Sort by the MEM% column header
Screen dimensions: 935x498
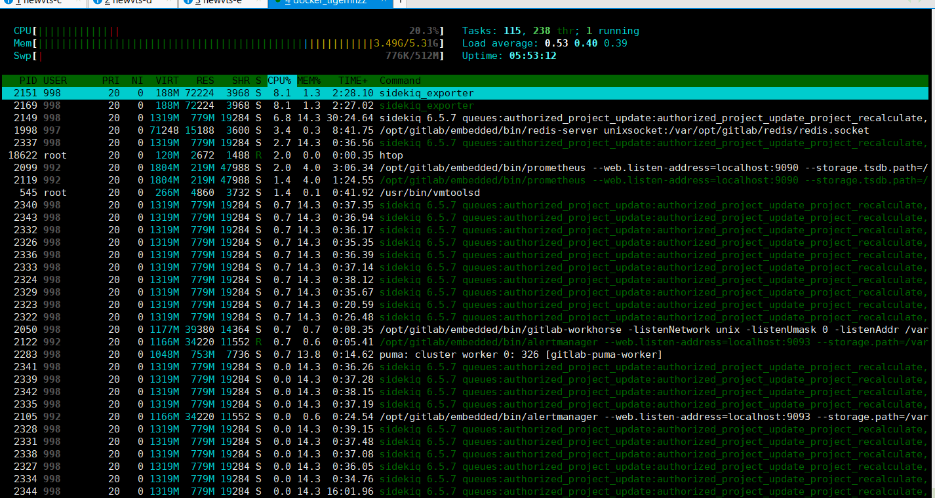(x=309, y=81)
